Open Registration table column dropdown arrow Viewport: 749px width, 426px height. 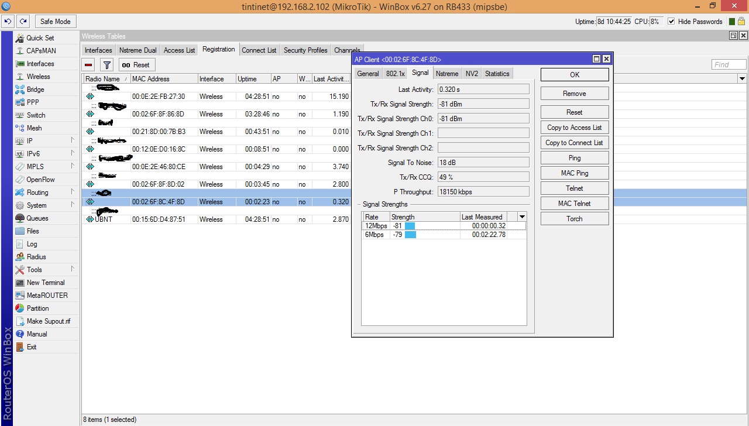point(742,79)
